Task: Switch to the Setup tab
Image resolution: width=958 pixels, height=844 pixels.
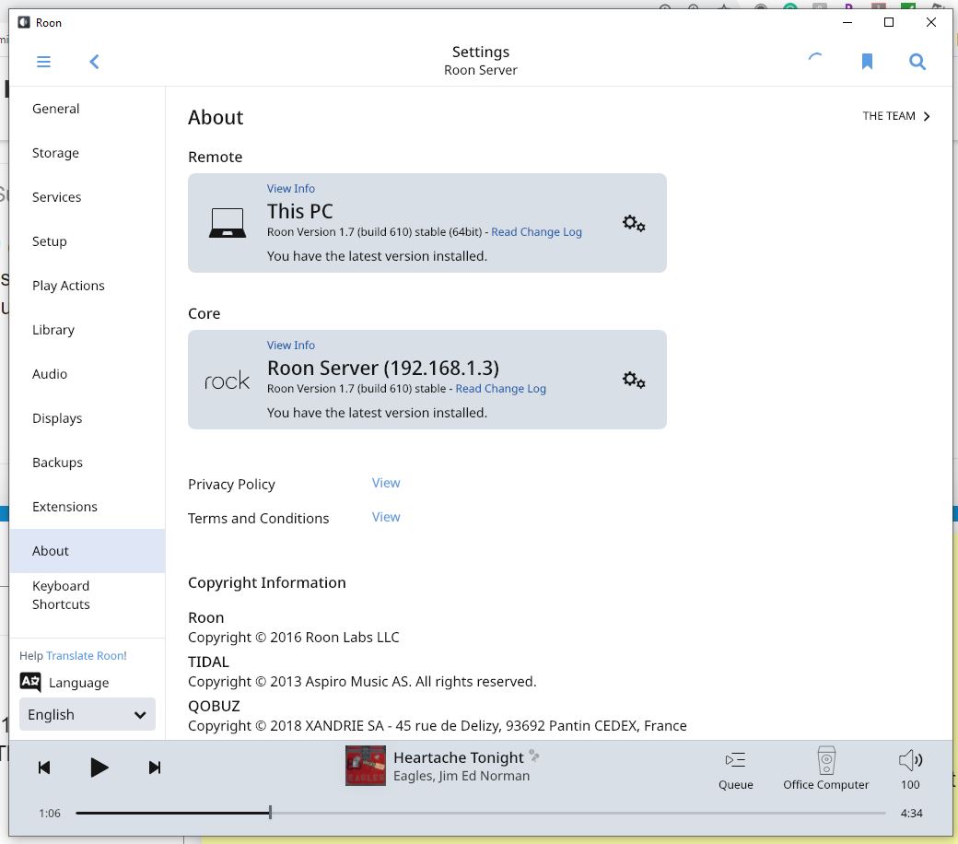Action: pos(87,241)
